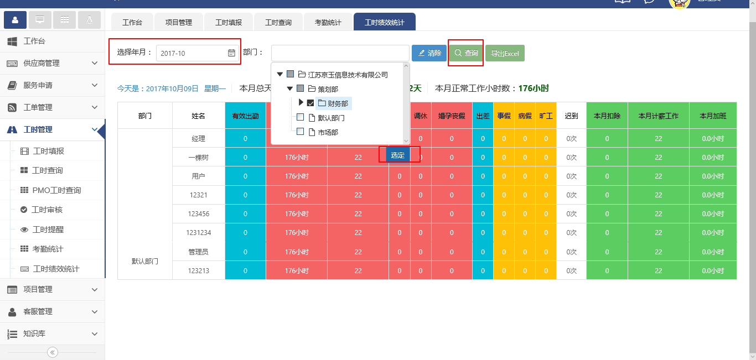Select the user profile sidebar icon
This screenshot has width=756, height=360.
14,19
